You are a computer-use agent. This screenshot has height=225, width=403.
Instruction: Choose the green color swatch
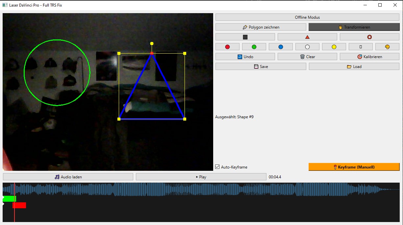click(x=254, y=47)
